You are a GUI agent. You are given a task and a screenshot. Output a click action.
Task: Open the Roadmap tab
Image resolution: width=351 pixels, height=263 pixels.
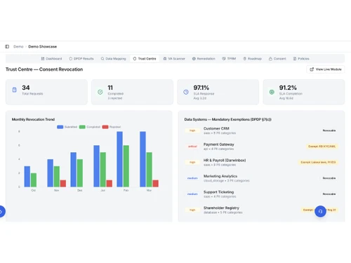pos(252,59)
